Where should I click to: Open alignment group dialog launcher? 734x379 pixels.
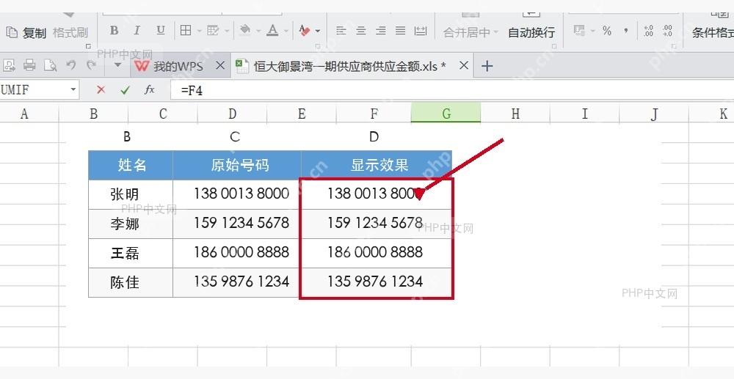pos(555,46)
